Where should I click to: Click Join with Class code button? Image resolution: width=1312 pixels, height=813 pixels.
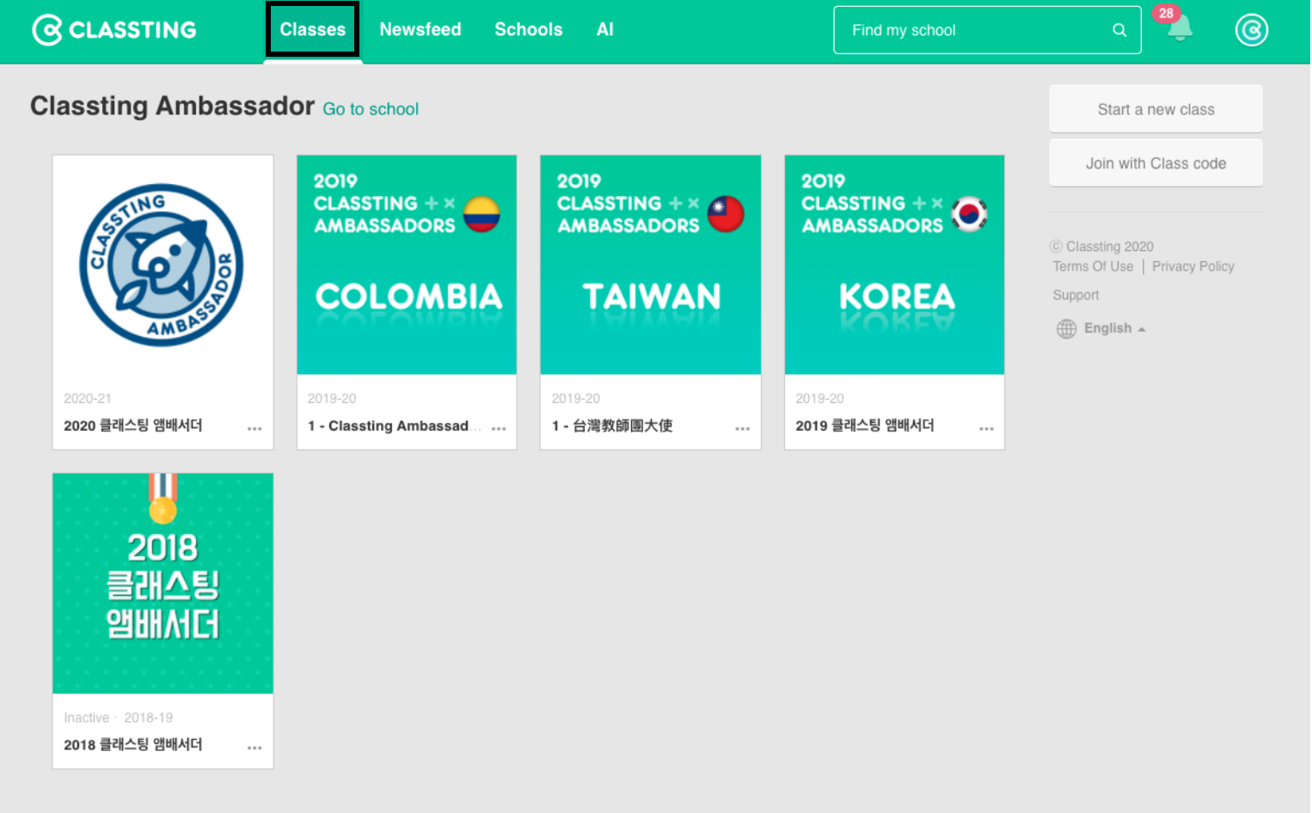pyautogui.click(x=1156, y=163)
